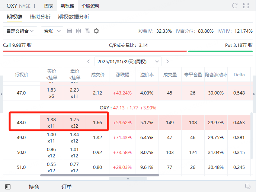The image size is (256, 192).
Task: Click the refresh icon at top right
Action: tap(235, 6)
